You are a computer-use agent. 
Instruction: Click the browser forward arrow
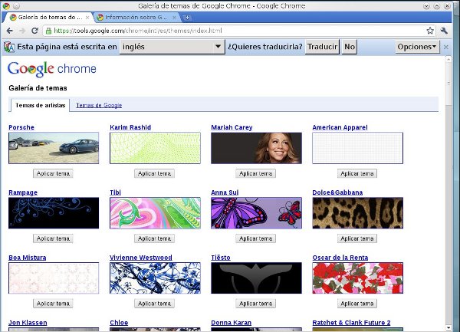tap(22, 31)
